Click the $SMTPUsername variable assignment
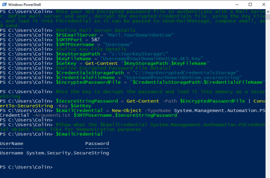Screen dimensions: 270x178 point(75,44)
